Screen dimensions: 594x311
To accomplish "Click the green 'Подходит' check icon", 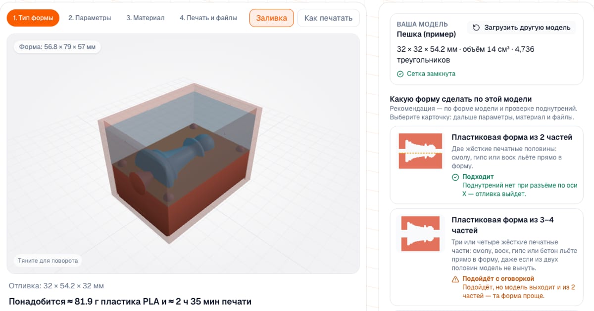I will click(x=455, y=177).
